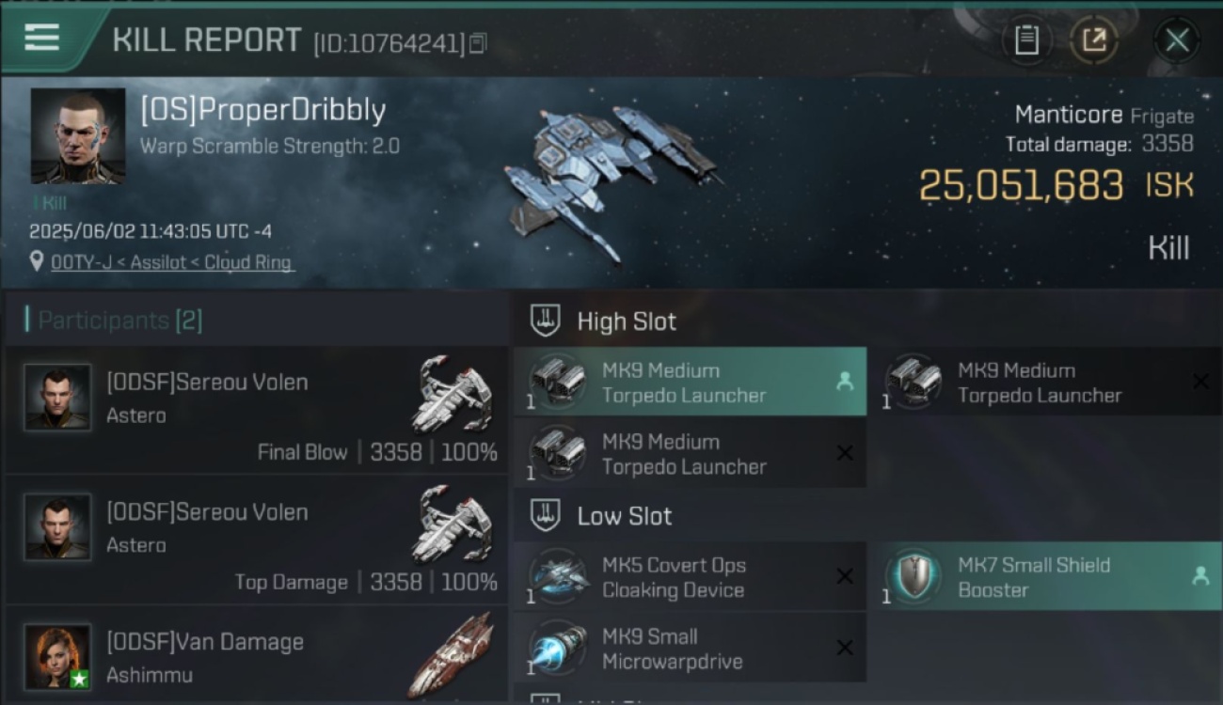Click the PilotProperDribbly portrait
1223x705 pixels.
click(x=78, y=136)
